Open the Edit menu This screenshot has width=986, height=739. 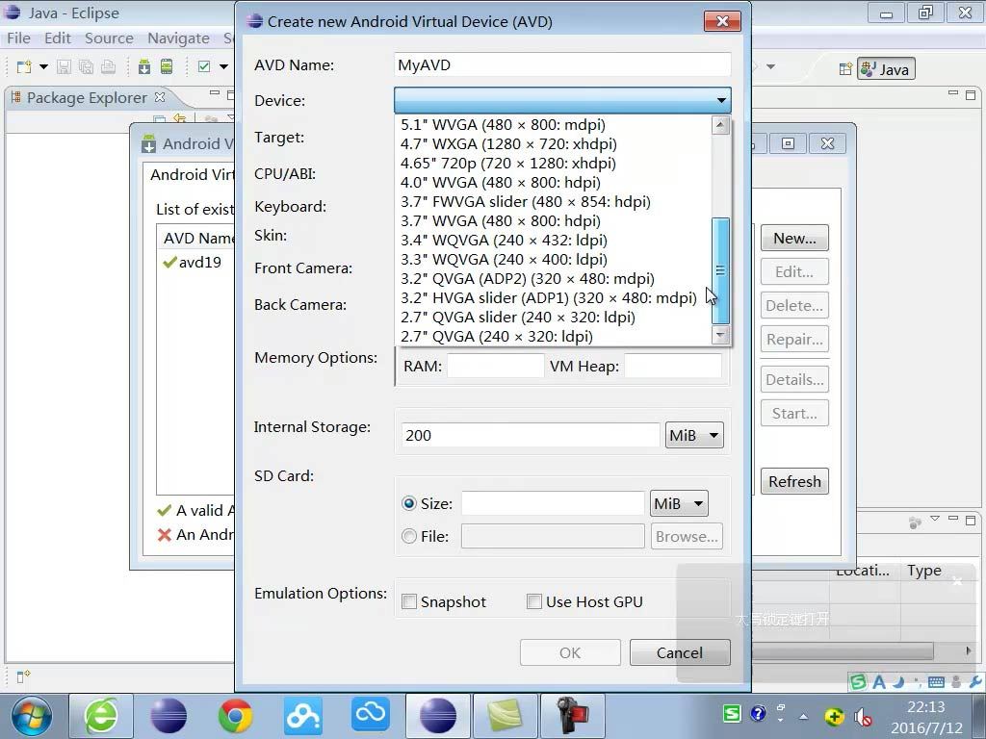[x=58, y=38]
